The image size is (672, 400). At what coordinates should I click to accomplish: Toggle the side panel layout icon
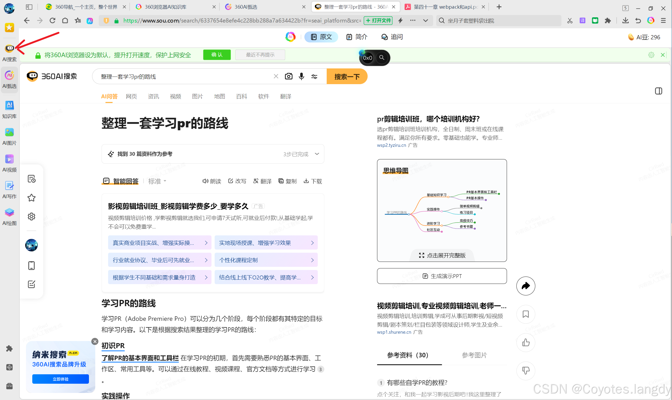click(x=658, y=91)
